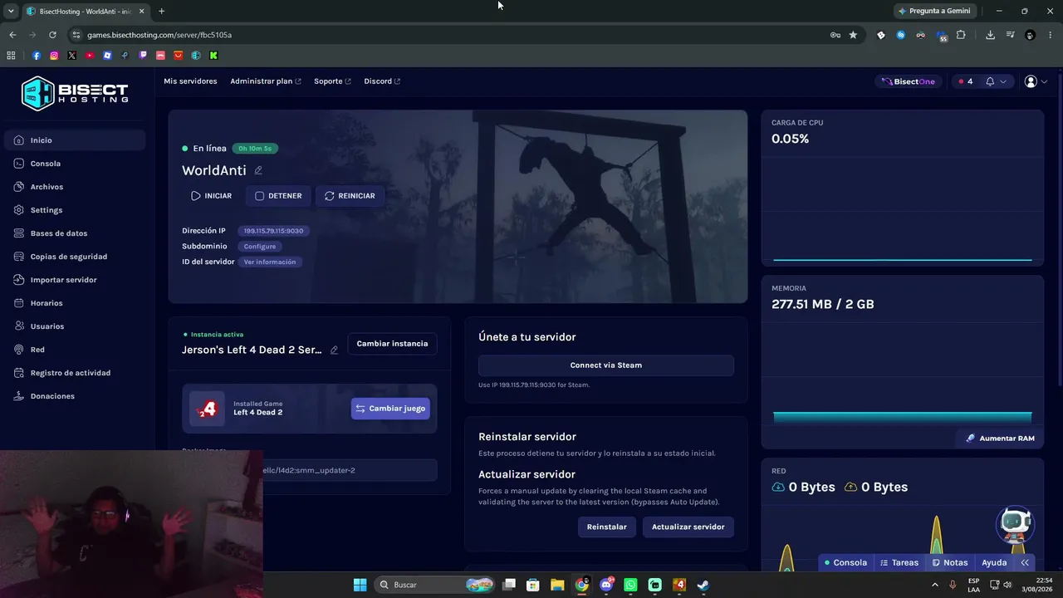Collapse the bottom toolbar with double chevron
Viewport: 1063px width, 598px height.
point(1025,563)
